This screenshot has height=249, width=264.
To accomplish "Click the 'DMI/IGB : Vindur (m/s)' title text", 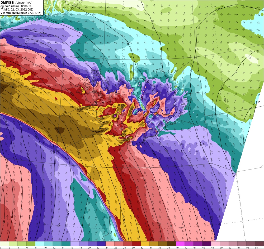I will [x=16, y=3].
